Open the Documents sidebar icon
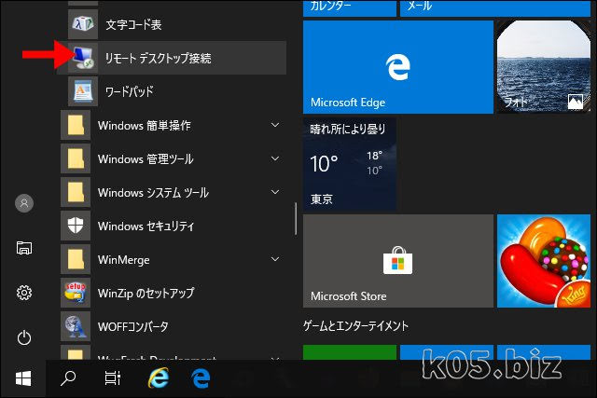597x398 pixels. [x=24, y=248]
